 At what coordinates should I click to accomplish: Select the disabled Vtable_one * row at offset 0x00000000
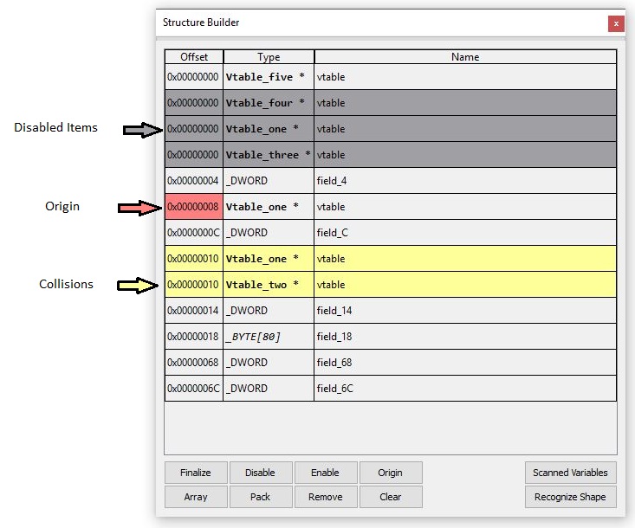tap(391, 129)
